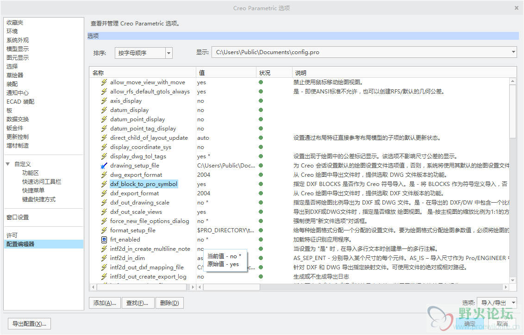Click the $PRO_DIRECTORY value of format_setup_file
The height and width of the screenshot is (335, 524).
click(x=225, y=230)
